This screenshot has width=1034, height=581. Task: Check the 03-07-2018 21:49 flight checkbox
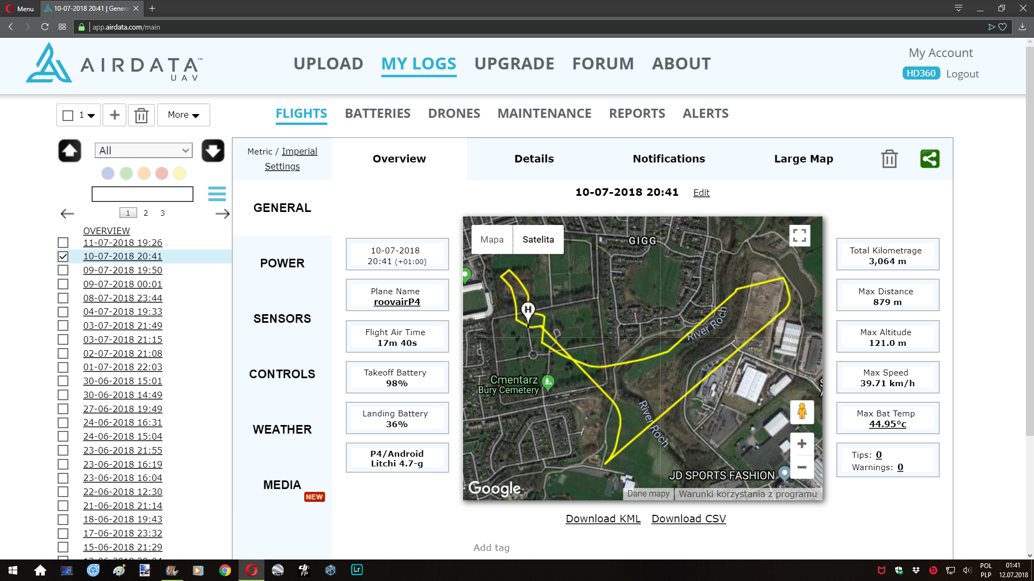click(x=63, y=325)
